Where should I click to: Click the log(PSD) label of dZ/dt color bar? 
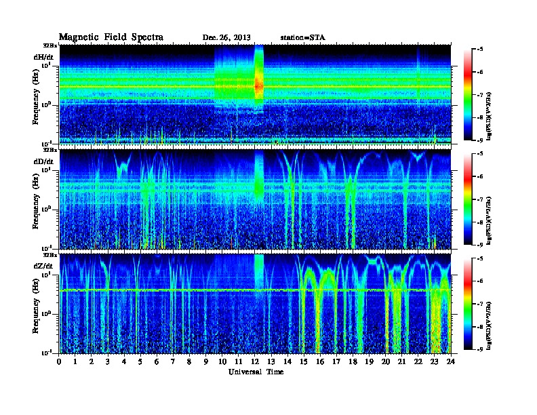pyautogui.click(x=490, y=325)
